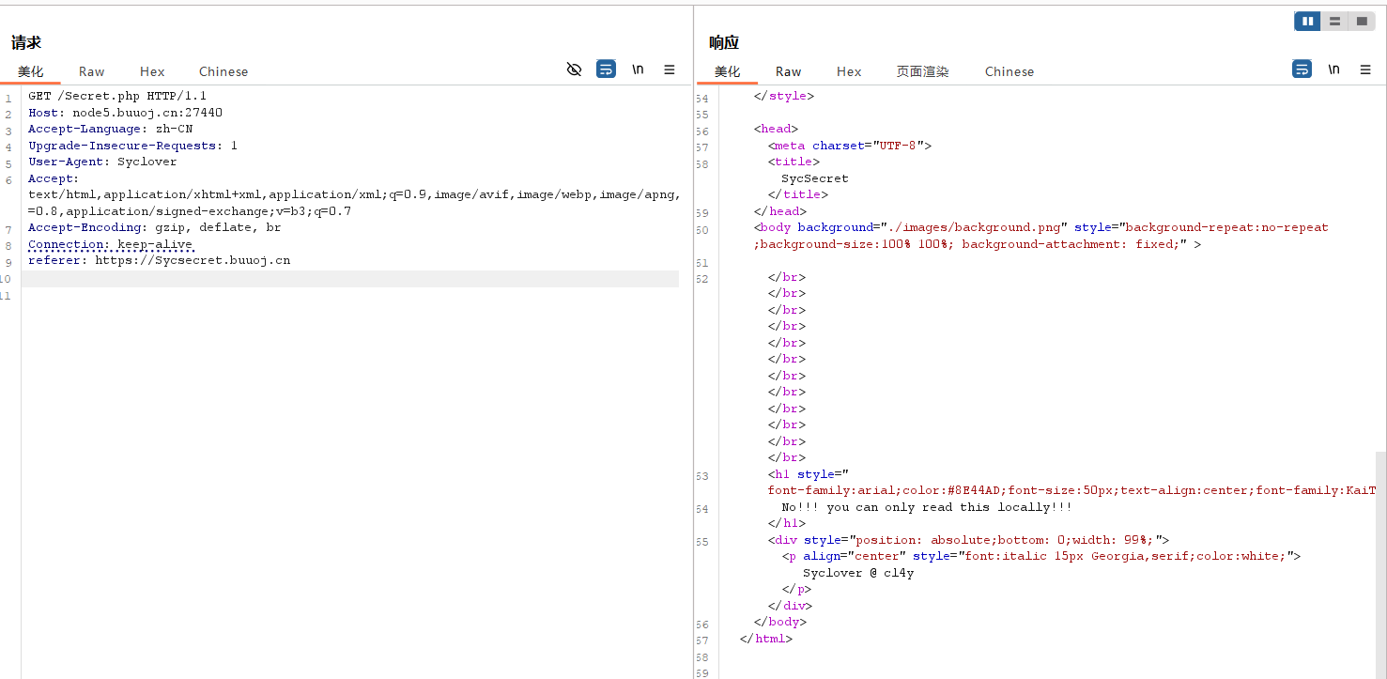Click the closing </html> tag line

[766, 639]
